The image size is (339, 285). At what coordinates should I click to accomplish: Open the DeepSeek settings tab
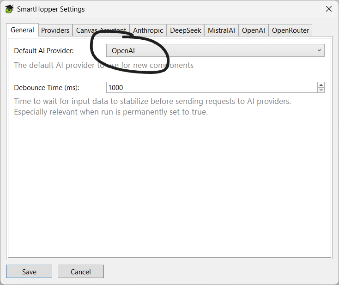click(186, 30)
